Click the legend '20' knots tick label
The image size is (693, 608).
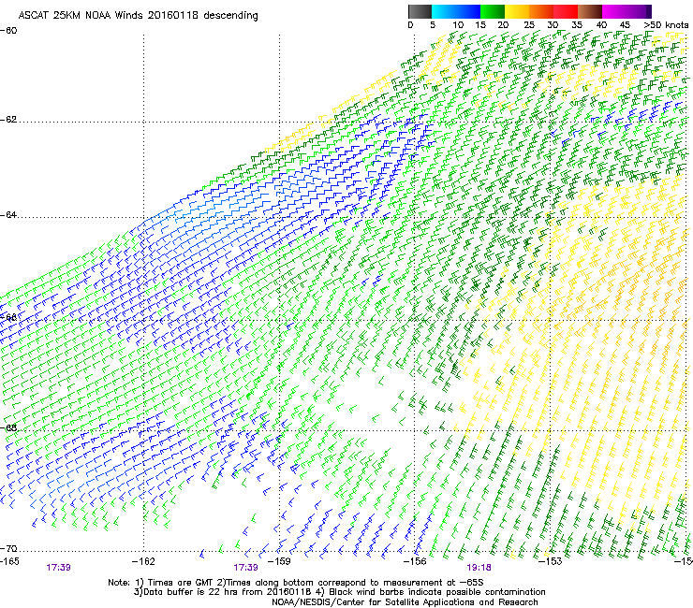point(504,25)
